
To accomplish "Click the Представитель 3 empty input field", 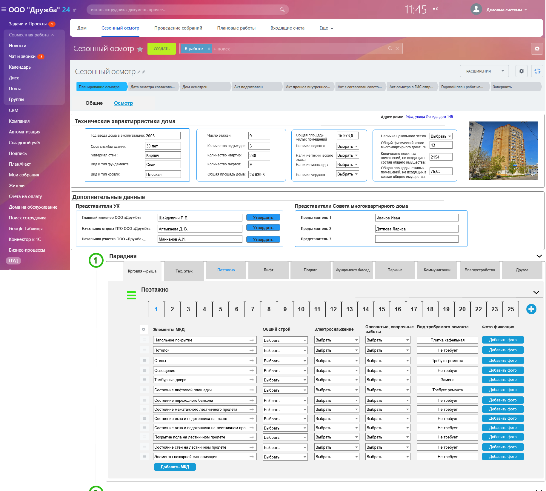I will 416,239.
